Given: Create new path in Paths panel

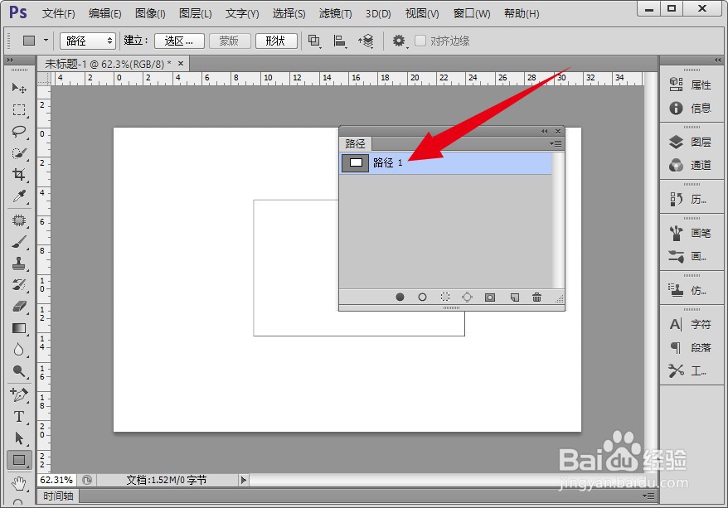Looking at the screenshot, I should pos(514,298).
